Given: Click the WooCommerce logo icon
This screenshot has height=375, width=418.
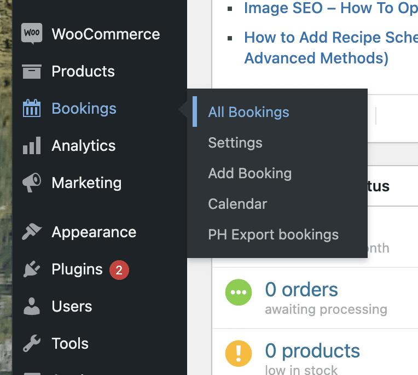Looking at the screenshot, I should coord(32,33).
